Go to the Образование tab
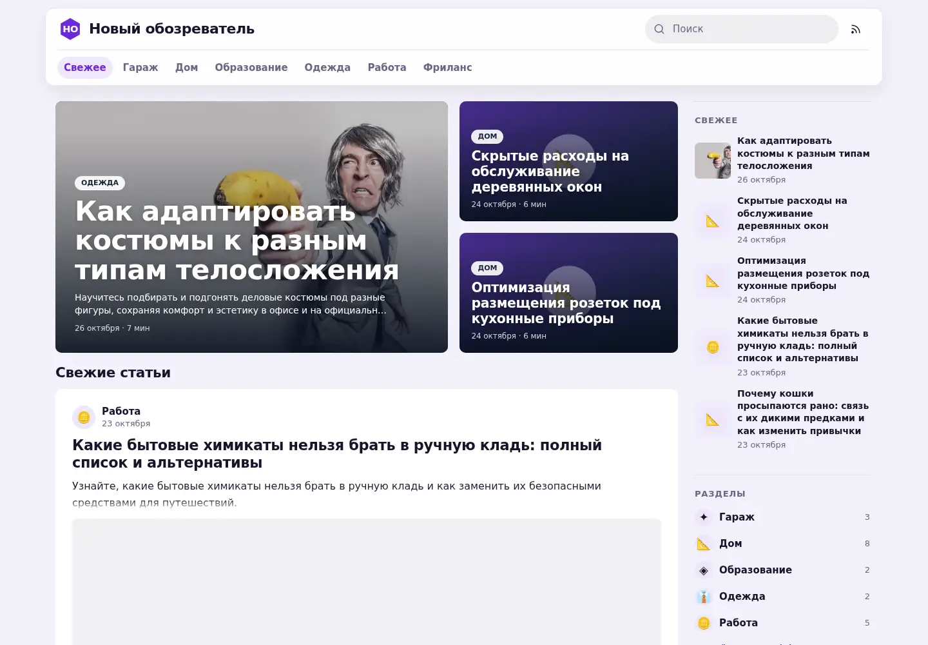The width and height of the screenshot is (928, 645). 251,68
